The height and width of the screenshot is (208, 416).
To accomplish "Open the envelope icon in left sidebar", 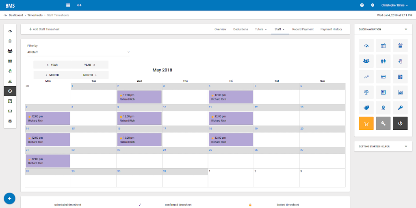I will 10,111.
